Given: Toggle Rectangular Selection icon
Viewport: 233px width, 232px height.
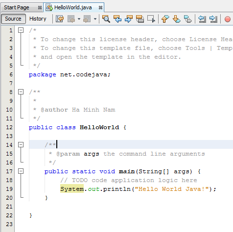Looking at the screenshot, I should (x=151, y=19).
